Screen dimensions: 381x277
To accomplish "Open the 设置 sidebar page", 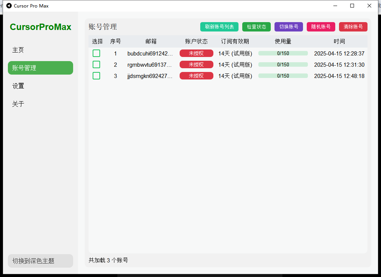I will coord(40,86).
